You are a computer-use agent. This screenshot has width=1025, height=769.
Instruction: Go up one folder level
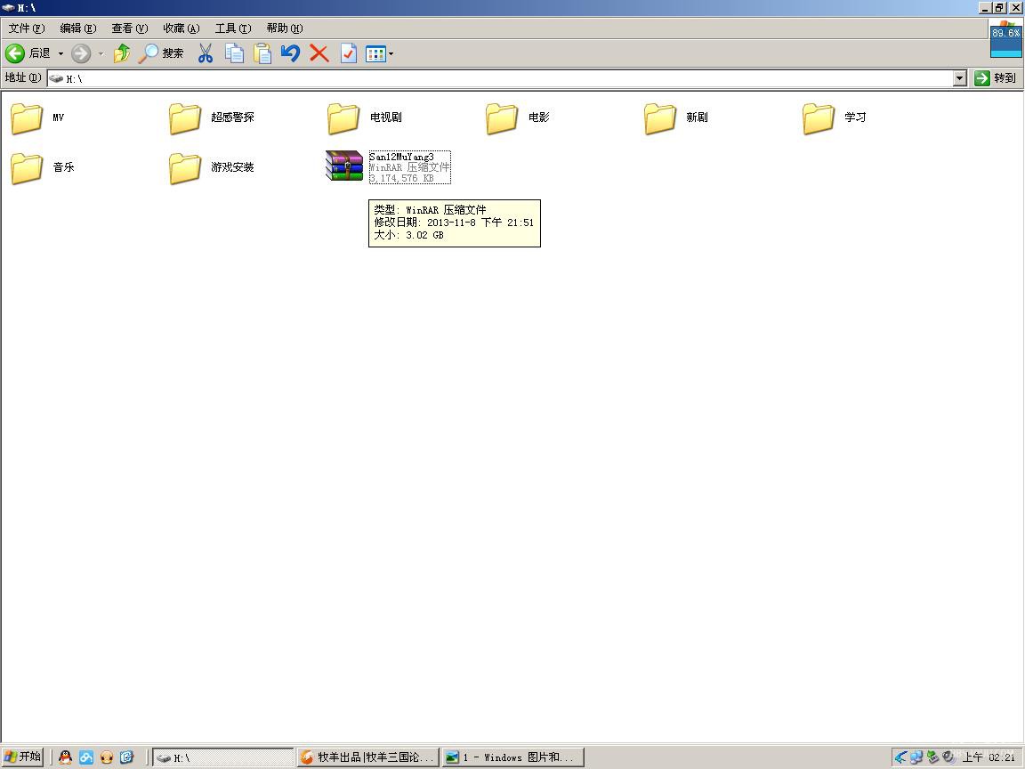coord(122,53)
